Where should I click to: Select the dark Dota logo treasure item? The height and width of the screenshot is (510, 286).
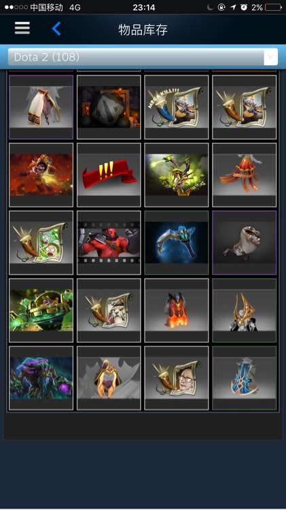pos(109,107)
